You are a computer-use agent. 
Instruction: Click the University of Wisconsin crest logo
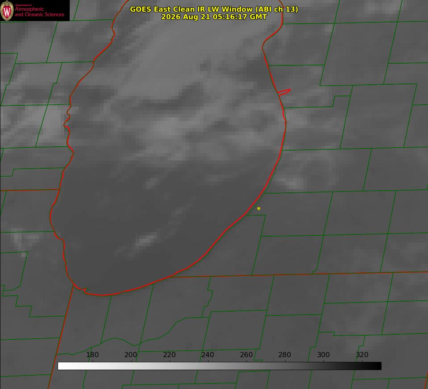pyautogui.click(x=7, y=10)
